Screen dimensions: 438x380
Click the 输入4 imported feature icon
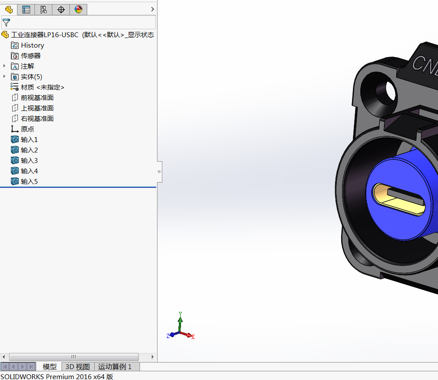15,171
